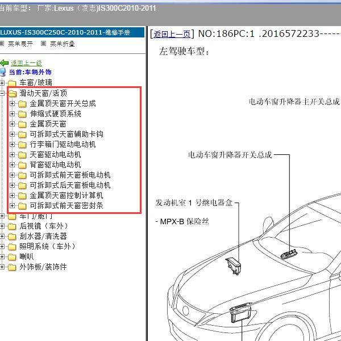341x341 pixels.
Task: Expand the 可拆卸式天窗辅助卡钩 node
Action: pos(12,134)
